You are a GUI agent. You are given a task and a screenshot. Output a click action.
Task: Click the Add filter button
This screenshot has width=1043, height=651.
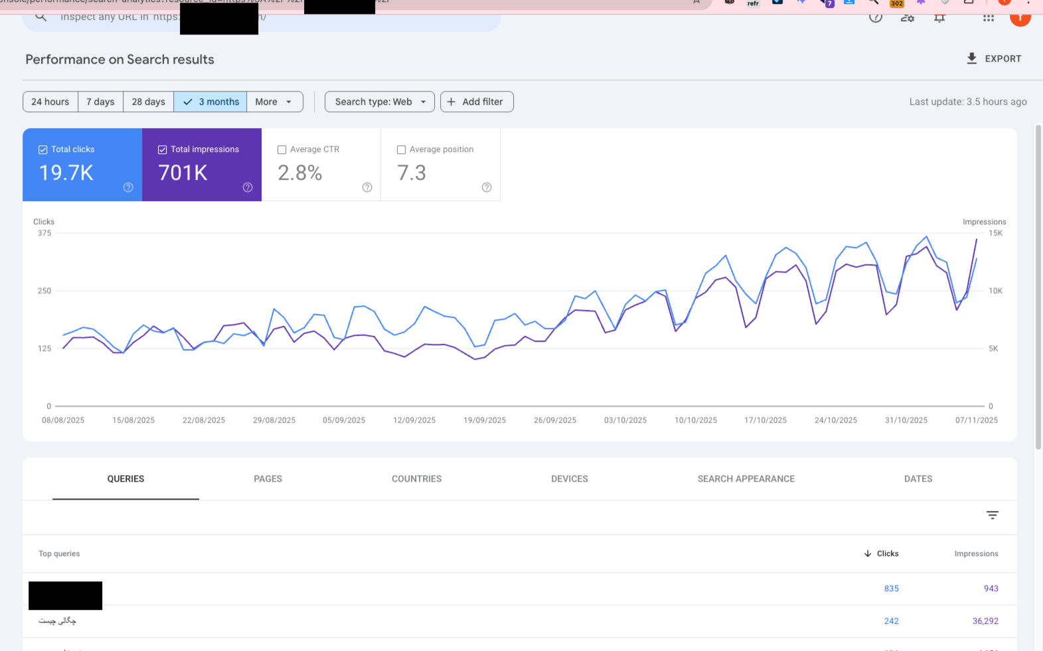click(477, 102)
